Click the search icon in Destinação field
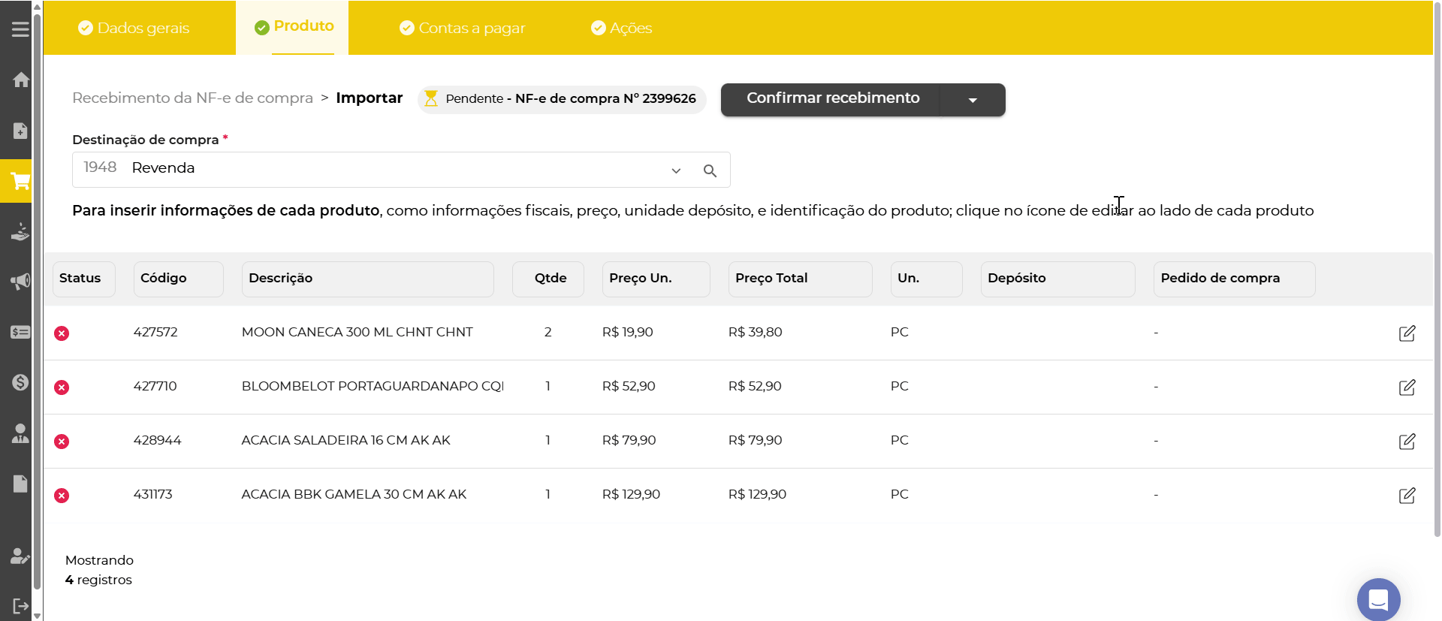The height and width of the screenshot is (621, 1442). tap(710, 171)
